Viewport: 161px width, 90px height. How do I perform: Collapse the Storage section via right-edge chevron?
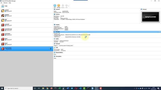pos(160,32)
